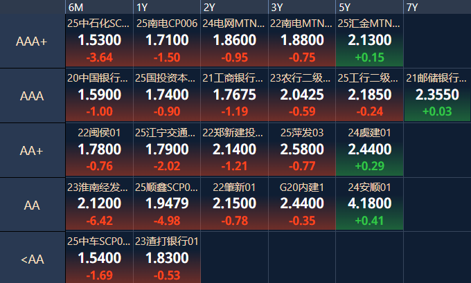Screen dimensions: 471x283
Task: Click the 25中石化SC bond cell
Action: click(99, 40)
